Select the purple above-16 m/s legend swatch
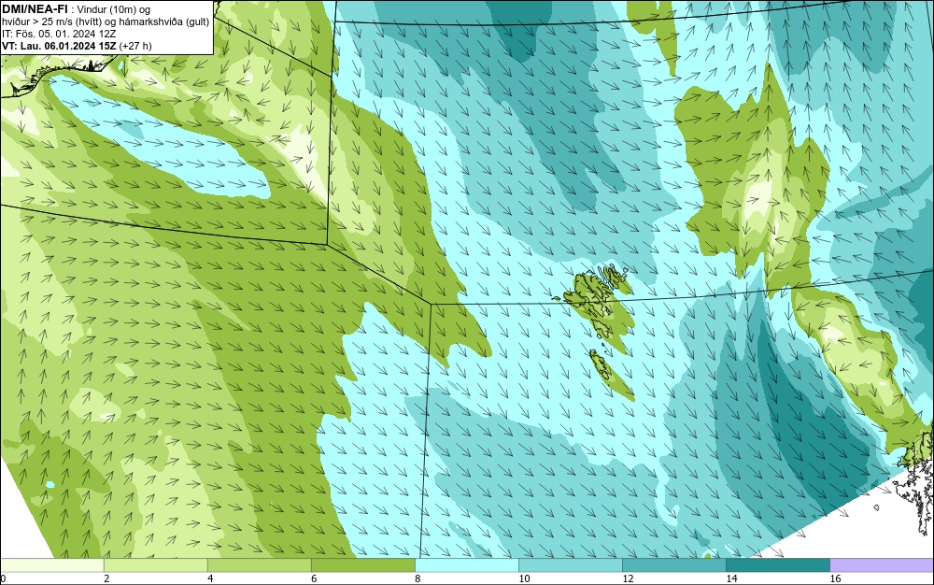This screenshot has width=934, height=585. point(882,564)
